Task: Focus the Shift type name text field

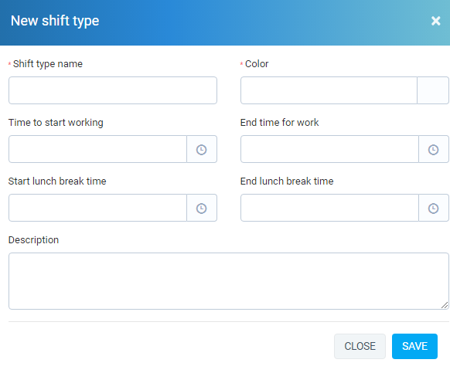Action: point(113,90)
